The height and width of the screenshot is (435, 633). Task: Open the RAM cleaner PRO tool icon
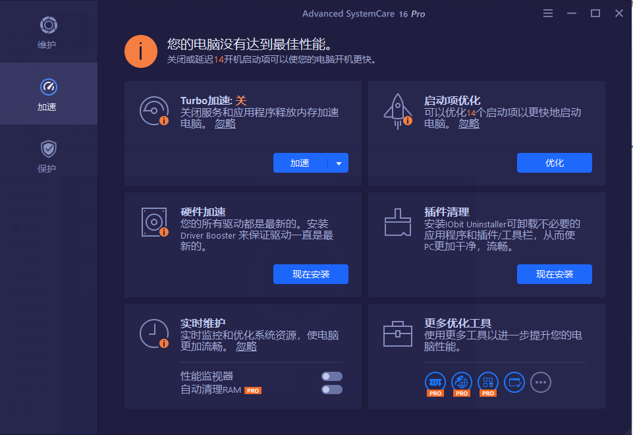[435, 382]
